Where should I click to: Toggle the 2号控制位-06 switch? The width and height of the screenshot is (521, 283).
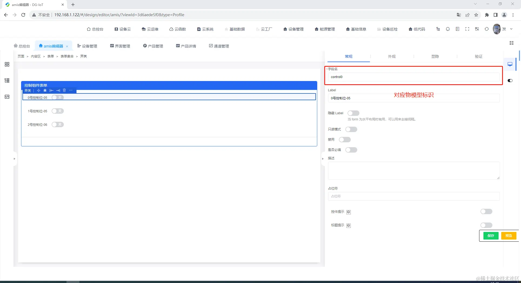point(58,124)
